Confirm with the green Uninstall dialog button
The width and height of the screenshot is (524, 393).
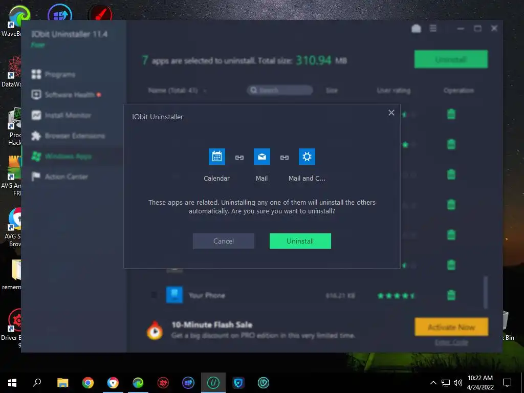pyautogui.click(x=300, y=241)
